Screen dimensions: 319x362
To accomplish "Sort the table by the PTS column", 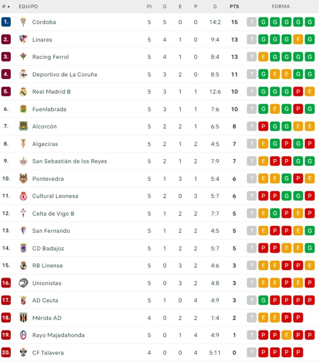I will [234, 7].
